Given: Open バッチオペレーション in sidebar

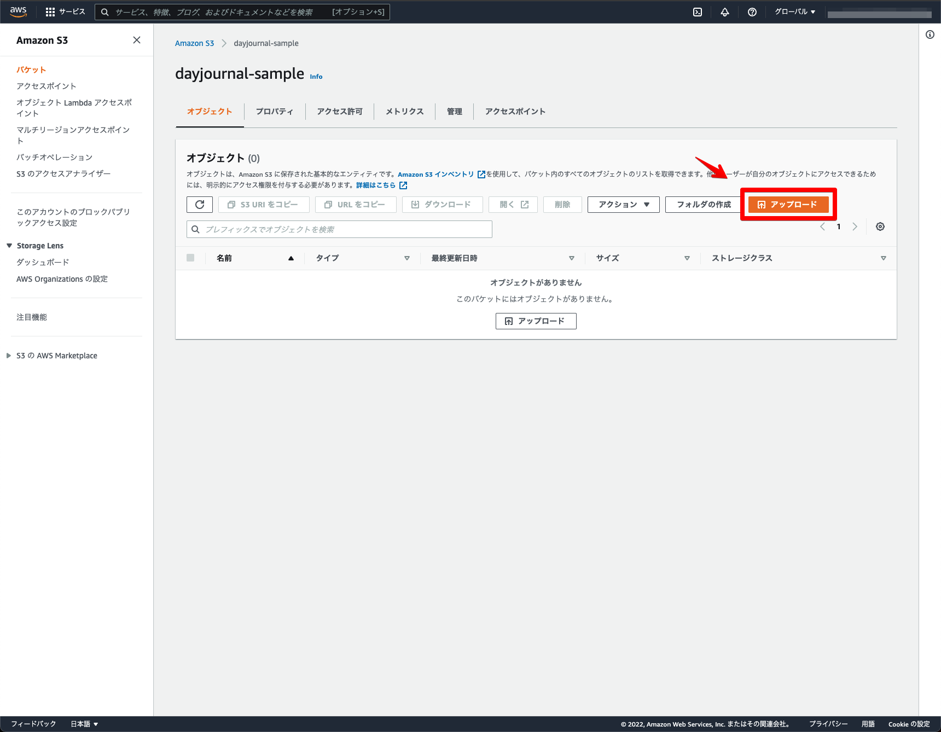Looking at the screenshot, I should 55,158.
